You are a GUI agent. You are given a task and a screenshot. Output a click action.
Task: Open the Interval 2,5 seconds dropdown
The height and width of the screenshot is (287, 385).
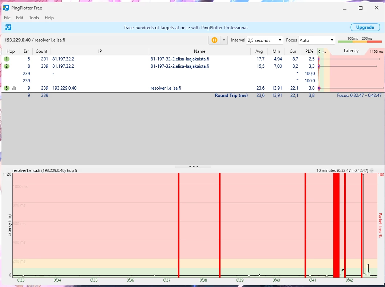click(265, 40)
